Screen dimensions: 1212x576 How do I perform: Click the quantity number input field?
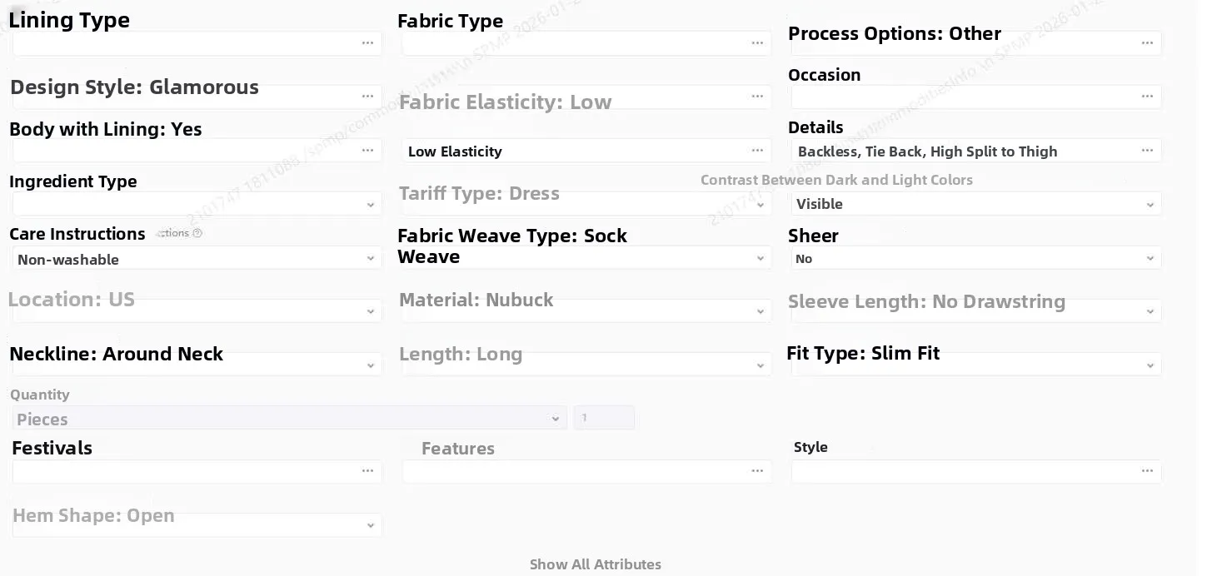pos(604,418)
